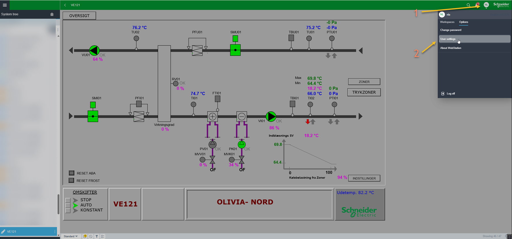
Task: Open the alarm notifications bell
Action: point(477,5)
